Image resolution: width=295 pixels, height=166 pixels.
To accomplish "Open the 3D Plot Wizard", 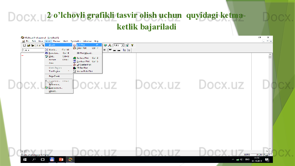I will tap(84, 53).
